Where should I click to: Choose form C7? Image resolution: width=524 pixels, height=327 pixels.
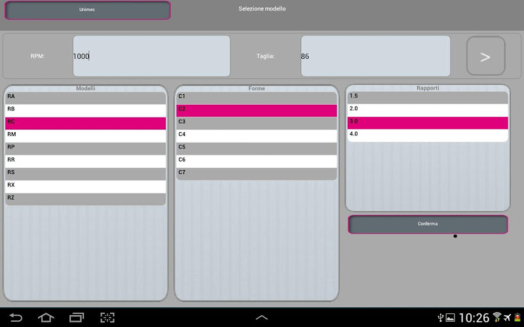(x=257, y=174)
